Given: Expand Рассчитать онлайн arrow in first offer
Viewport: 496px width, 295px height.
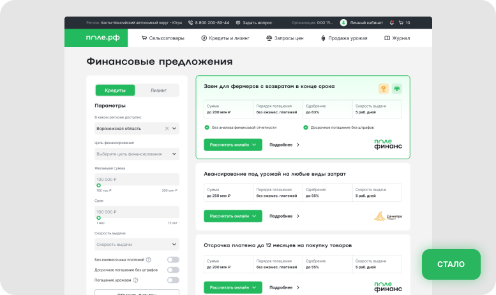Looking at the screenshot, I should (x=254, y=145).
